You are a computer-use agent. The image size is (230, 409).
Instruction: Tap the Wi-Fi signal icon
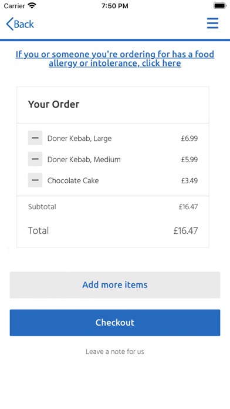click(32, 5)
